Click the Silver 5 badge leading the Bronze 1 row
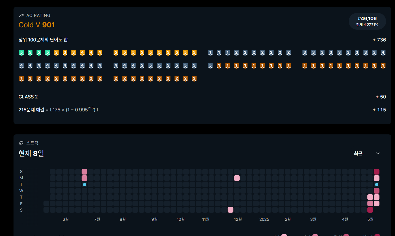395x236 pixels. click(x=210, y=66)
